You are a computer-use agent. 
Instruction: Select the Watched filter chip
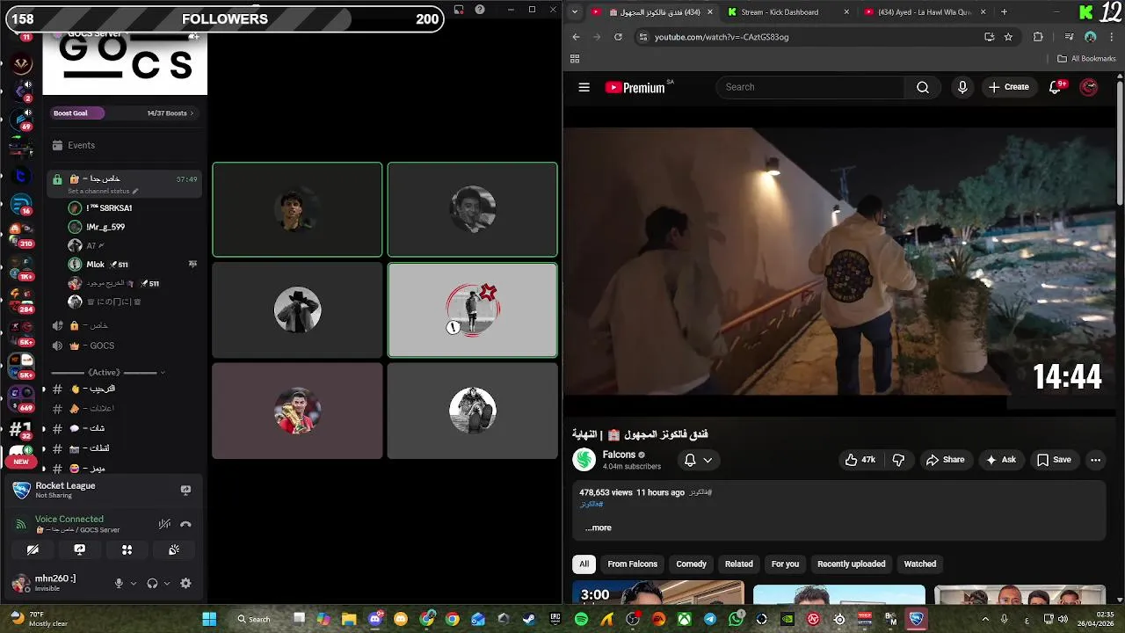919,564
